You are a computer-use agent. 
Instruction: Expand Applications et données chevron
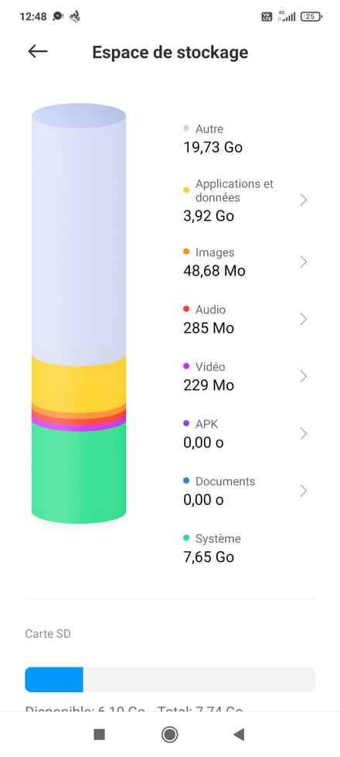(304, 200)
